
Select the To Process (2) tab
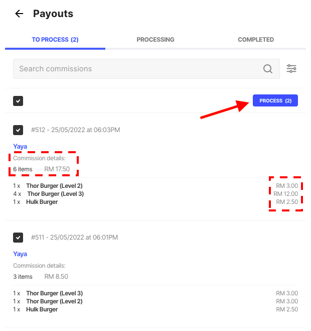pyautogui.click(x=55, y=40)
